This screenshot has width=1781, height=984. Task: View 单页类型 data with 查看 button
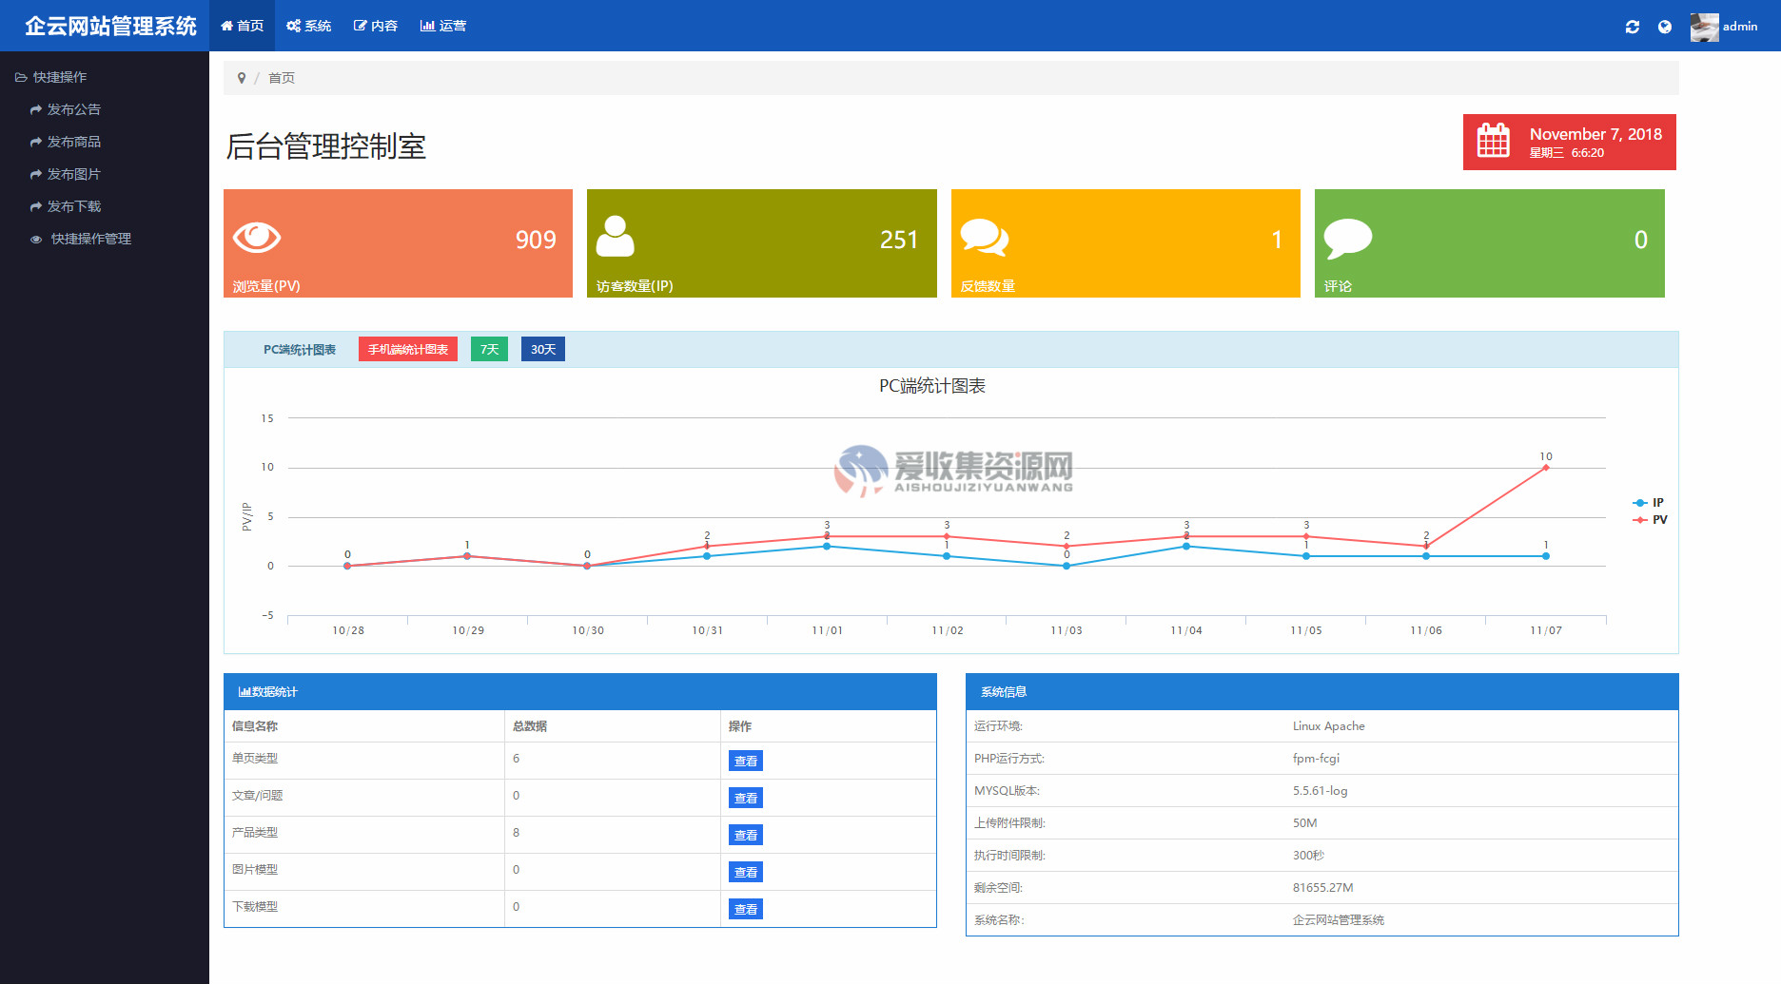(745, 761)
